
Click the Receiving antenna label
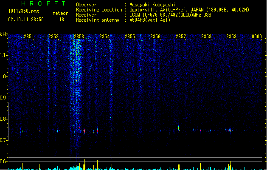(x=98, y=20)
